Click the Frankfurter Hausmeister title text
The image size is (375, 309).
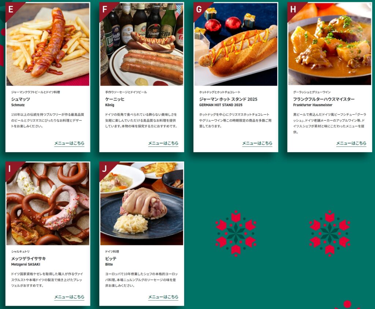pos(324,99)
